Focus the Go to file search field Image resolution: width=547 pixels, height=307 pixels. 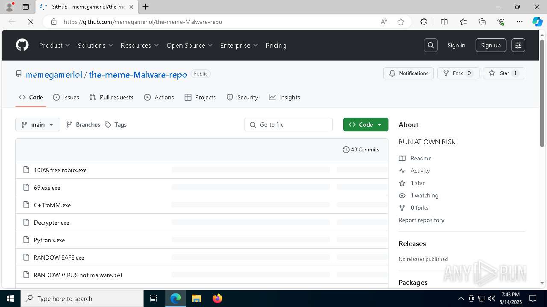coord(288,125)
